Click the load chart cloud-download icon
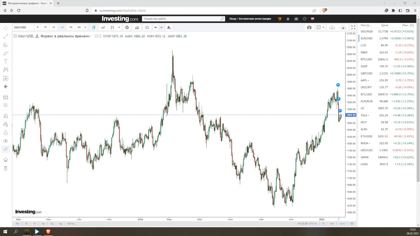 [332, 28]
